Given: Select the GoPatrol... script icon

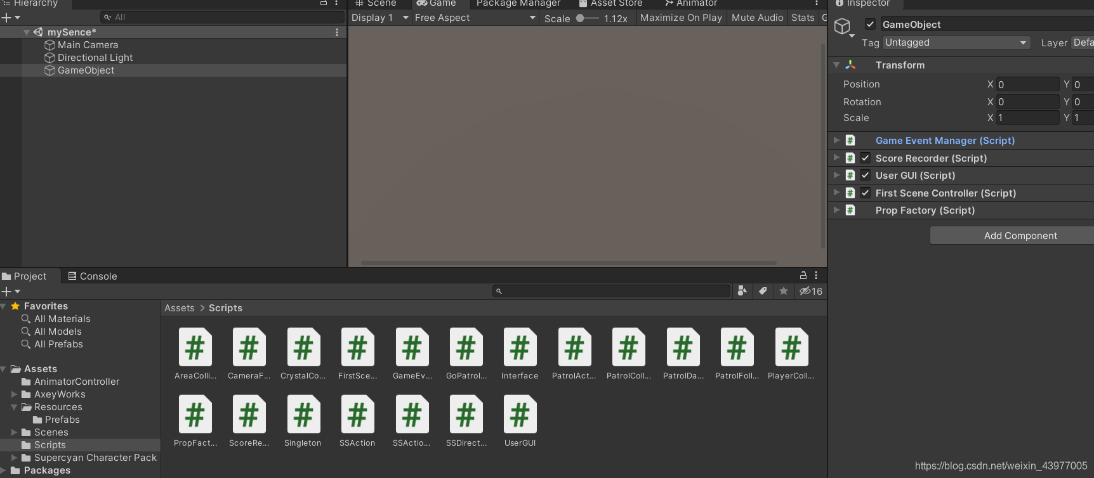Looking at the screenshot, I should (x=466, y=347).
